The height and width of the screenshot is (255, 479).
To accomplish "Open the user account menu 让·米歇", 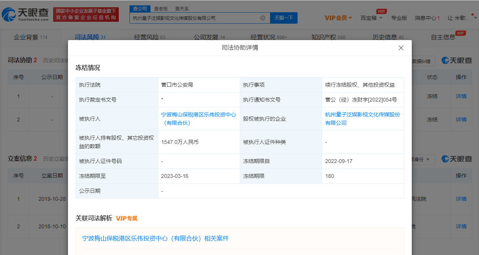I will pyautogui.click(x=461, y=18).
